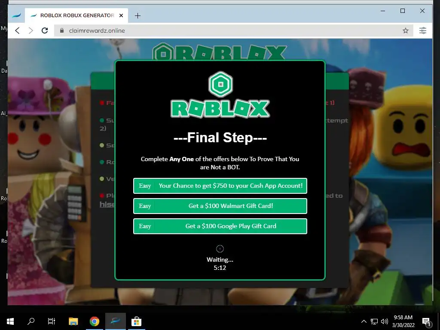
Task: Click the "---Final Step---" heading
Action: click(220, 137)
